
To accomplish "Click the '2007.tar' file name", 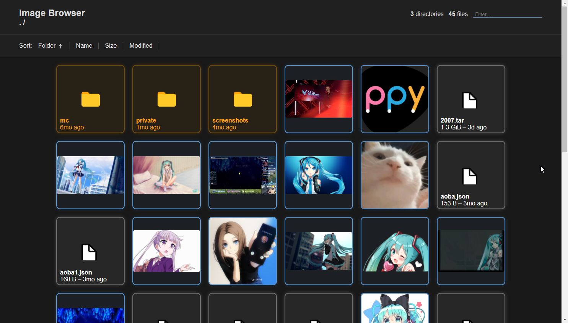I will tap(452, 121).
